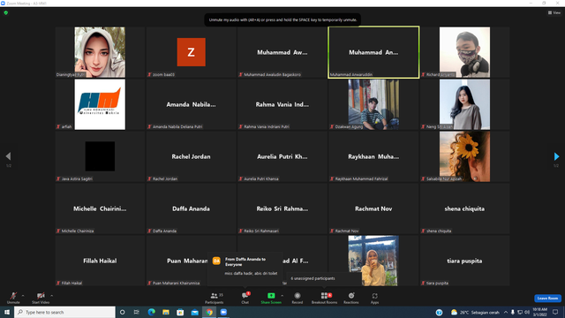Open the Windows Start menu
The image size is (565, 318).
pyautogui.click(x=7, y=312)
